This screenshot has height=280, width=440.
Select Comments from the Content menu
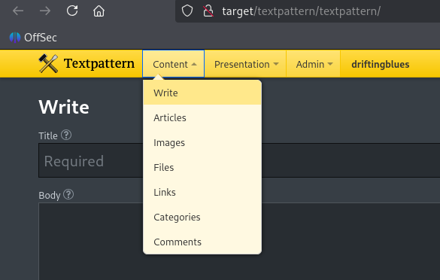click(x=202, y=242)
